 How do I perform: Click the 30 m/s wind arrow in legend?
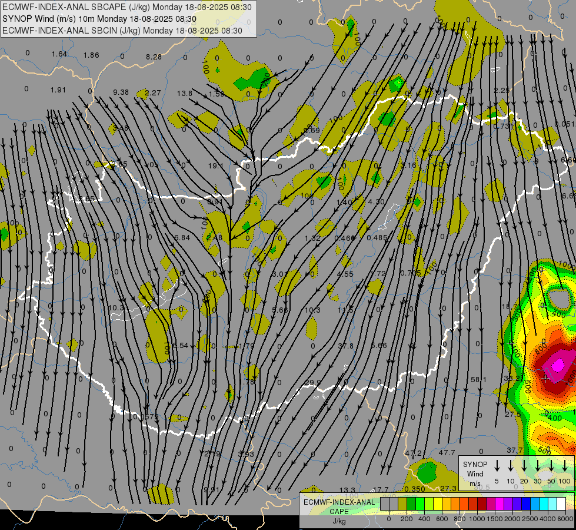[x=538, y=465]
